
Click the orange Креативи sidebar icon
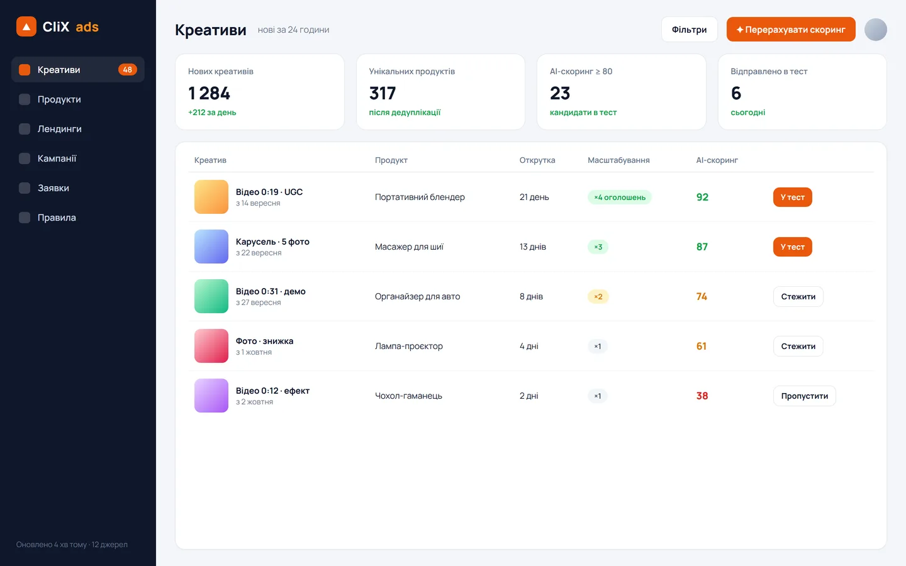pos(25,70)
